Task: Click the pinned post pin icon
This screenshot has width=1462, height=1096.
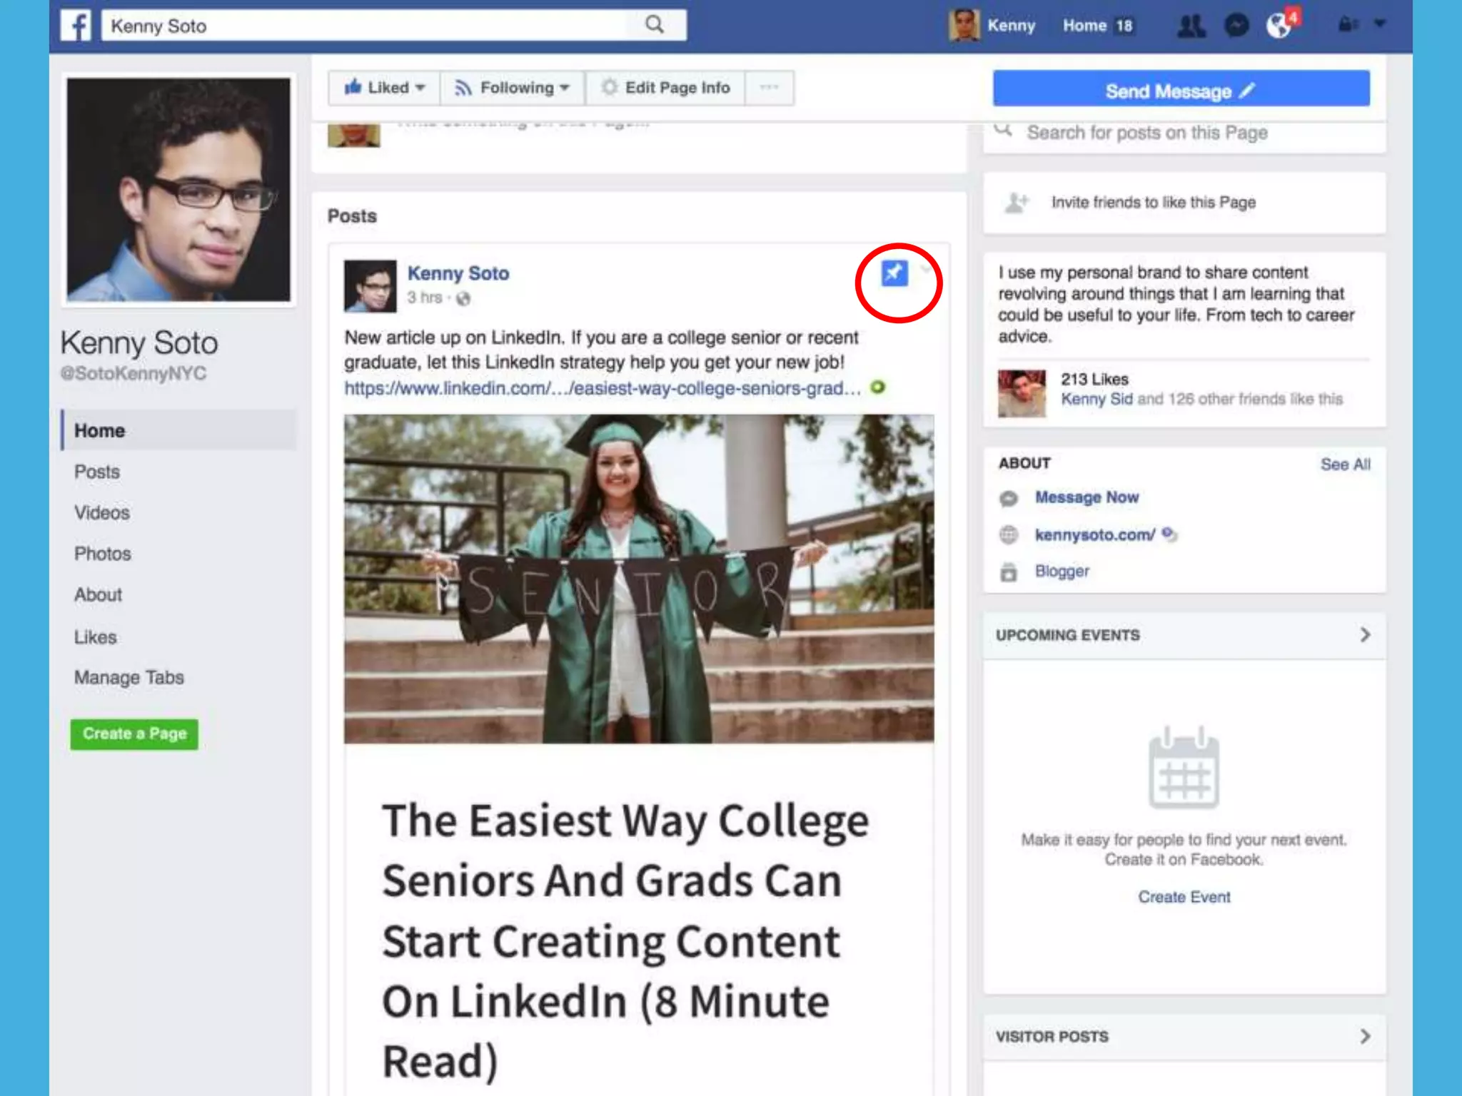Action: (x=894, y=273)
